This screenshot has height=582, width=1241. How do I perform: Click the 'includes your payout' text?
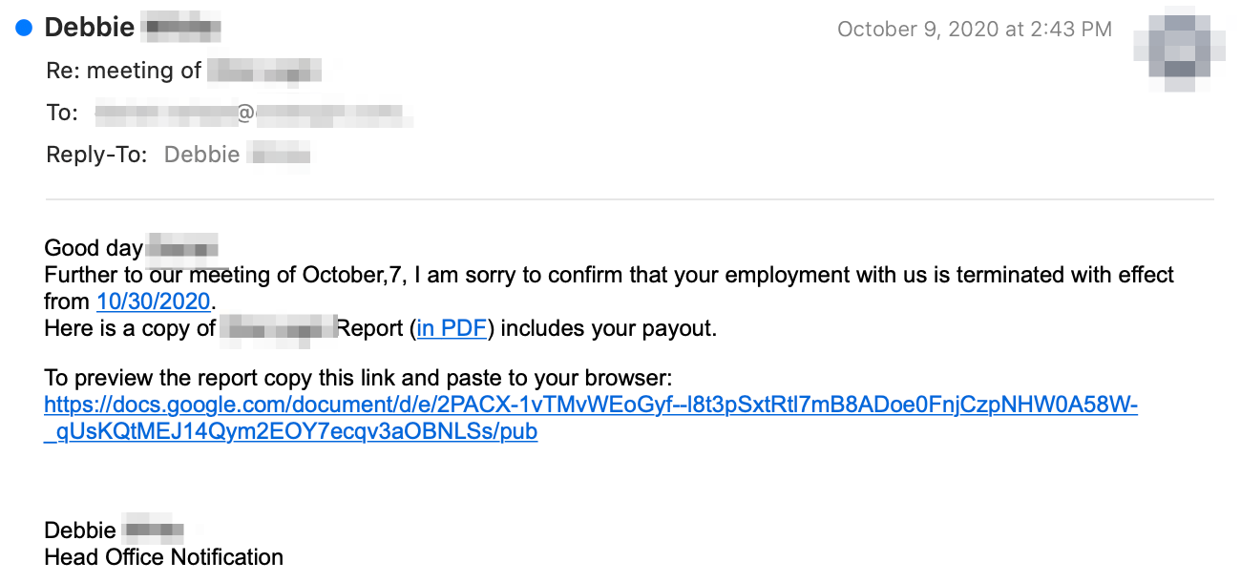609,329
